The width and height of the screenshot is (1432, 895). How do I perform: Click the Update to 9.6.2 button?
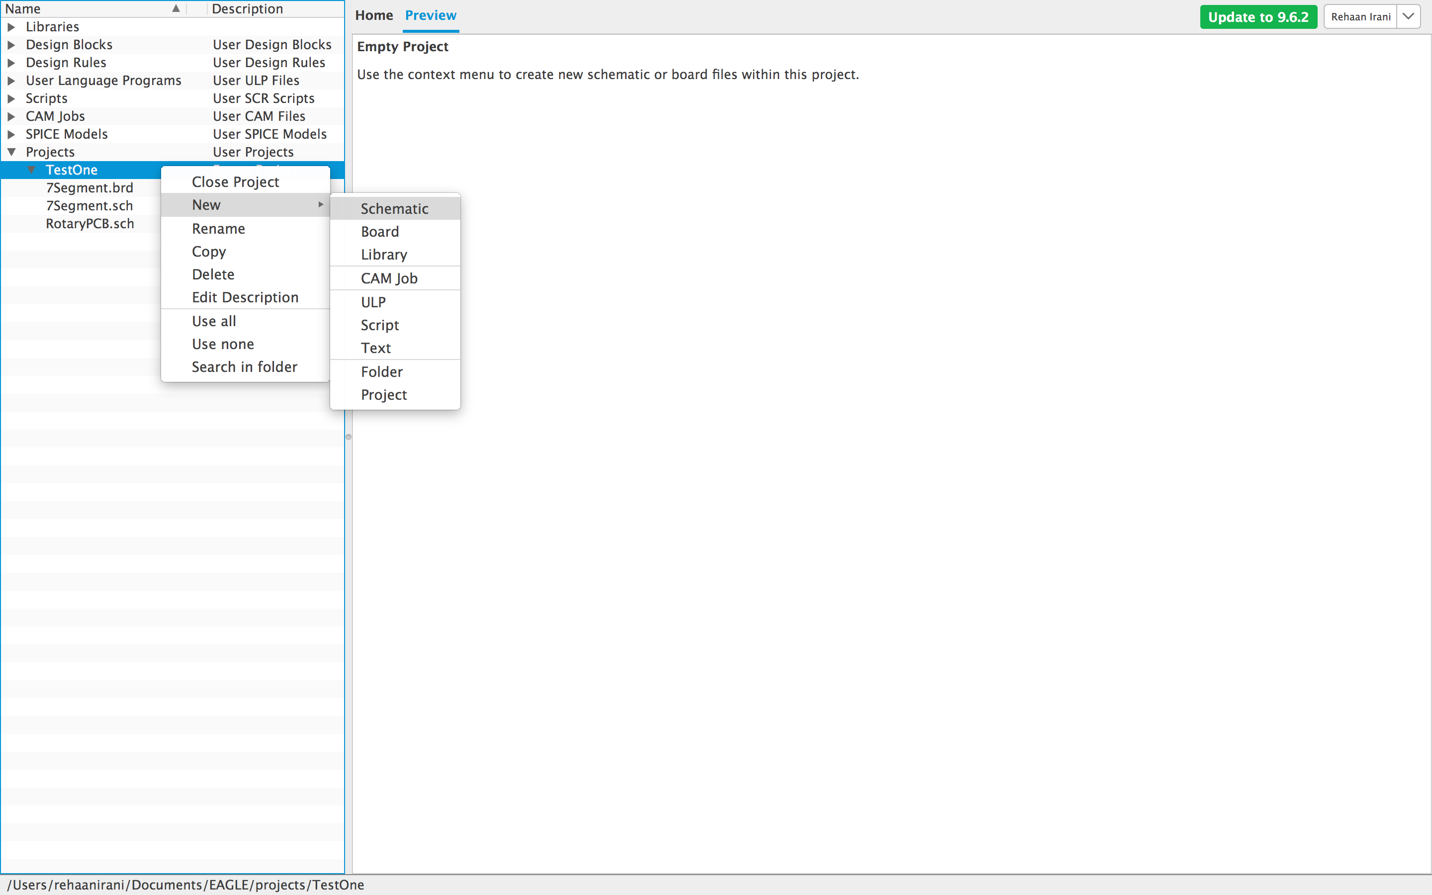[x=1258, y=16]
